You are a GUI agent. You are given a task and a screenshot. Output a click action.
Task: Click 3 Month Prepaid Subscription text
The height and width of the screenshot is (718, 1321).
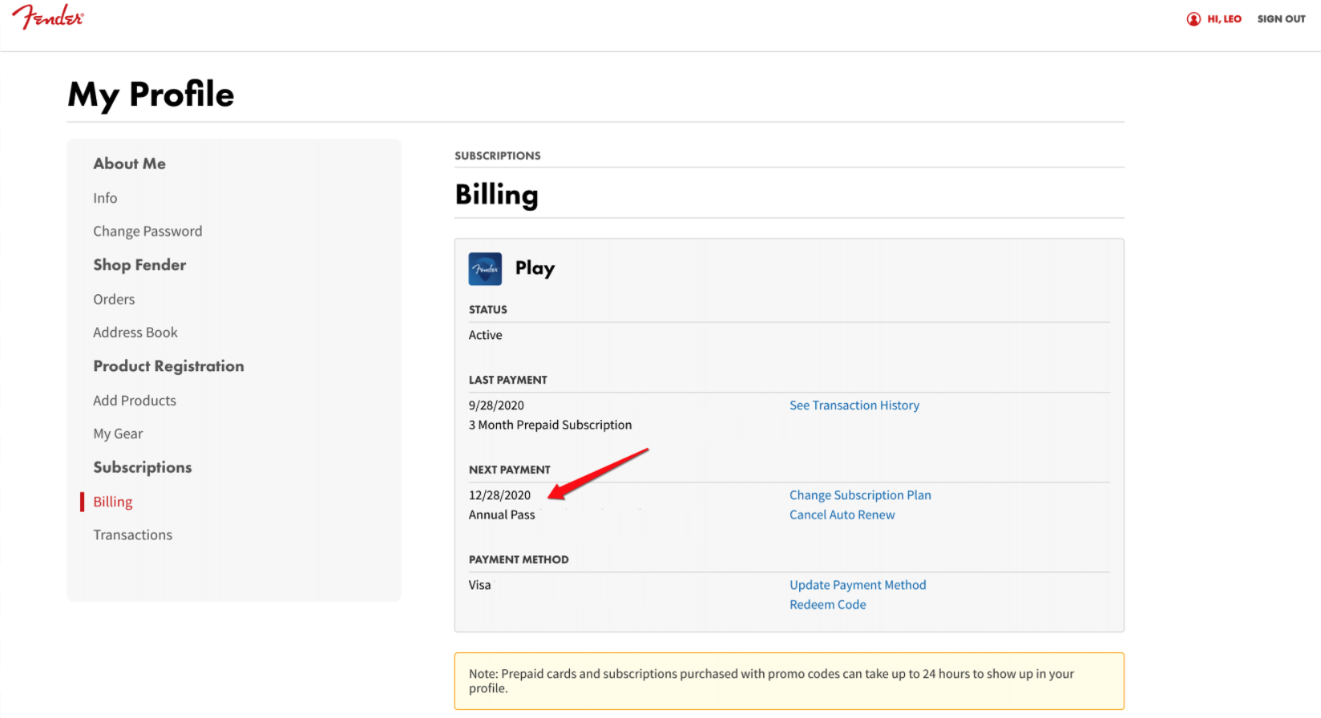tap(550, 425)
